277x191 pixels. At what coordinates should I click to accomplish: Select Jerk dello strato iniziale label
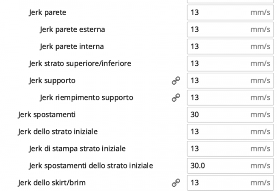(58, 131)
